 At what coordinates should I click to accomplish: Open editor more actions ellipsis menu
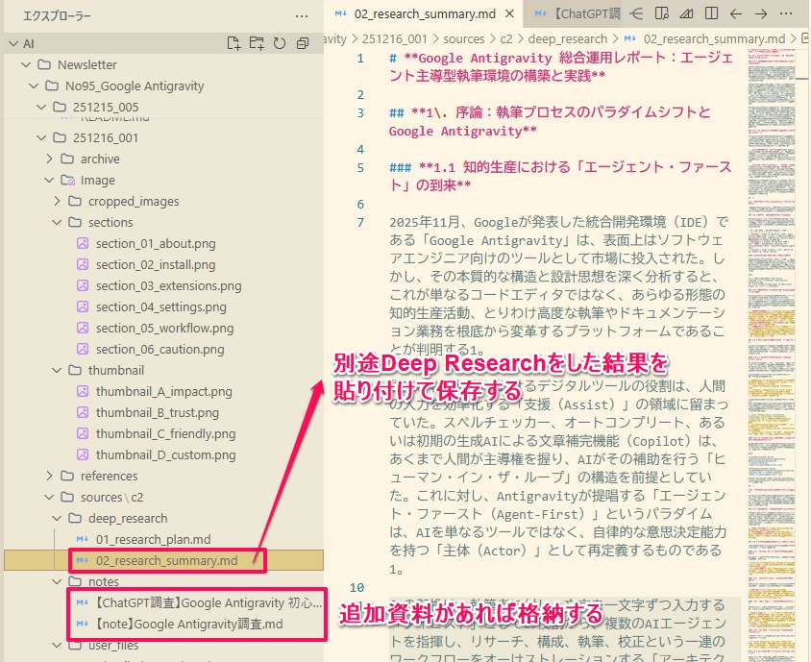pos(786,14)
